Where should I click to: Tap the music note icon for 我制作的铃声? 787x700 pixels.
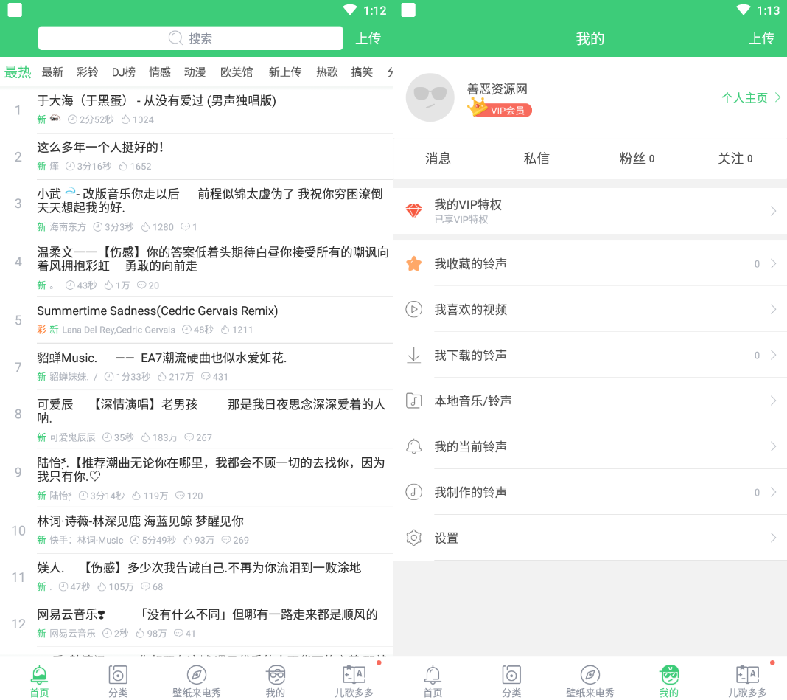tap(414, 493)
